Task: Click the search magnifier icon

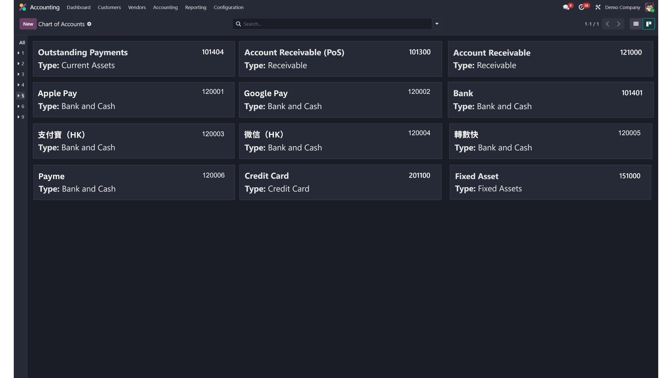Action: 238,24
